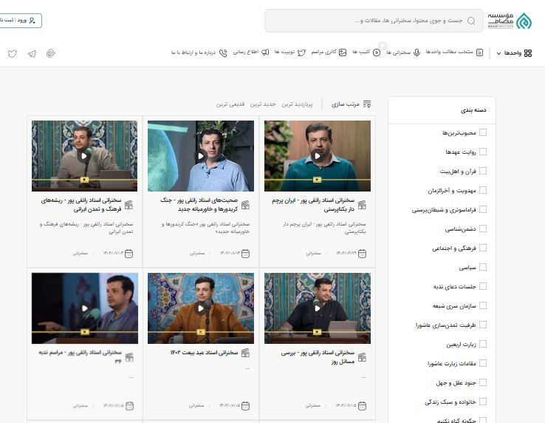The height and width of the screenshot is (423, 545).
Task: Open the Telegram channel icon
Action: 32,53
